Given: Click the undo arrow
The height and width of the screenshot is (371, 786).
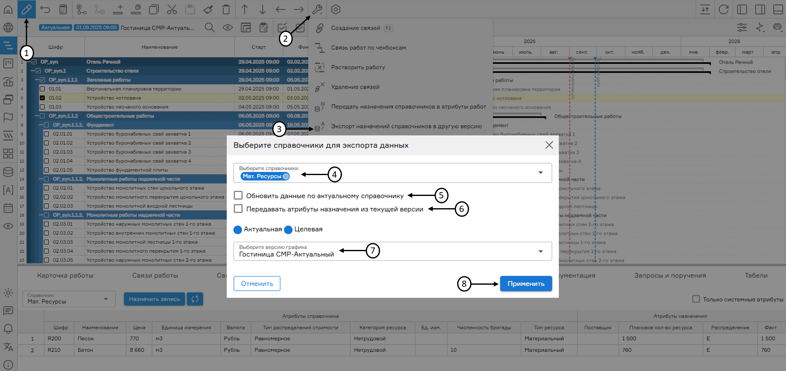Looking at the screenshot, I should (x=44, y=9).
